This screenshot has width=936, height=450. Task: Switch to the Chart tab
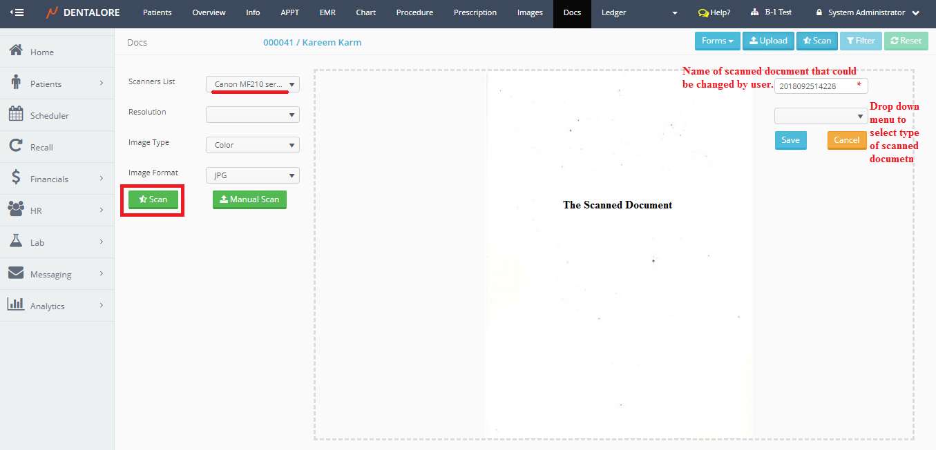pyautogui.click(x=366, y=12)
